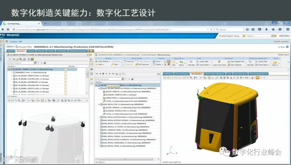Bookmark this page with the star icon
Screen dimensions: 291x165
pos(247,29)
